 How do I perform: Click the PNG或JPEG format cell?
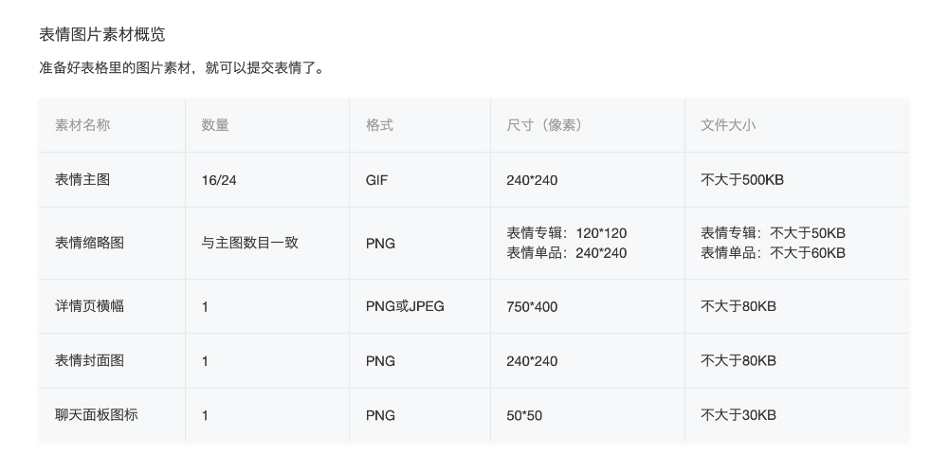(405, 306)
